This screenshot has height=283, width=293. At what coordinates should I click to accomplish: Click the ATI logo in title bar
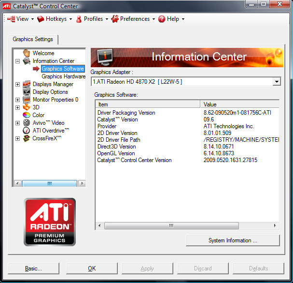pos(7,6)
